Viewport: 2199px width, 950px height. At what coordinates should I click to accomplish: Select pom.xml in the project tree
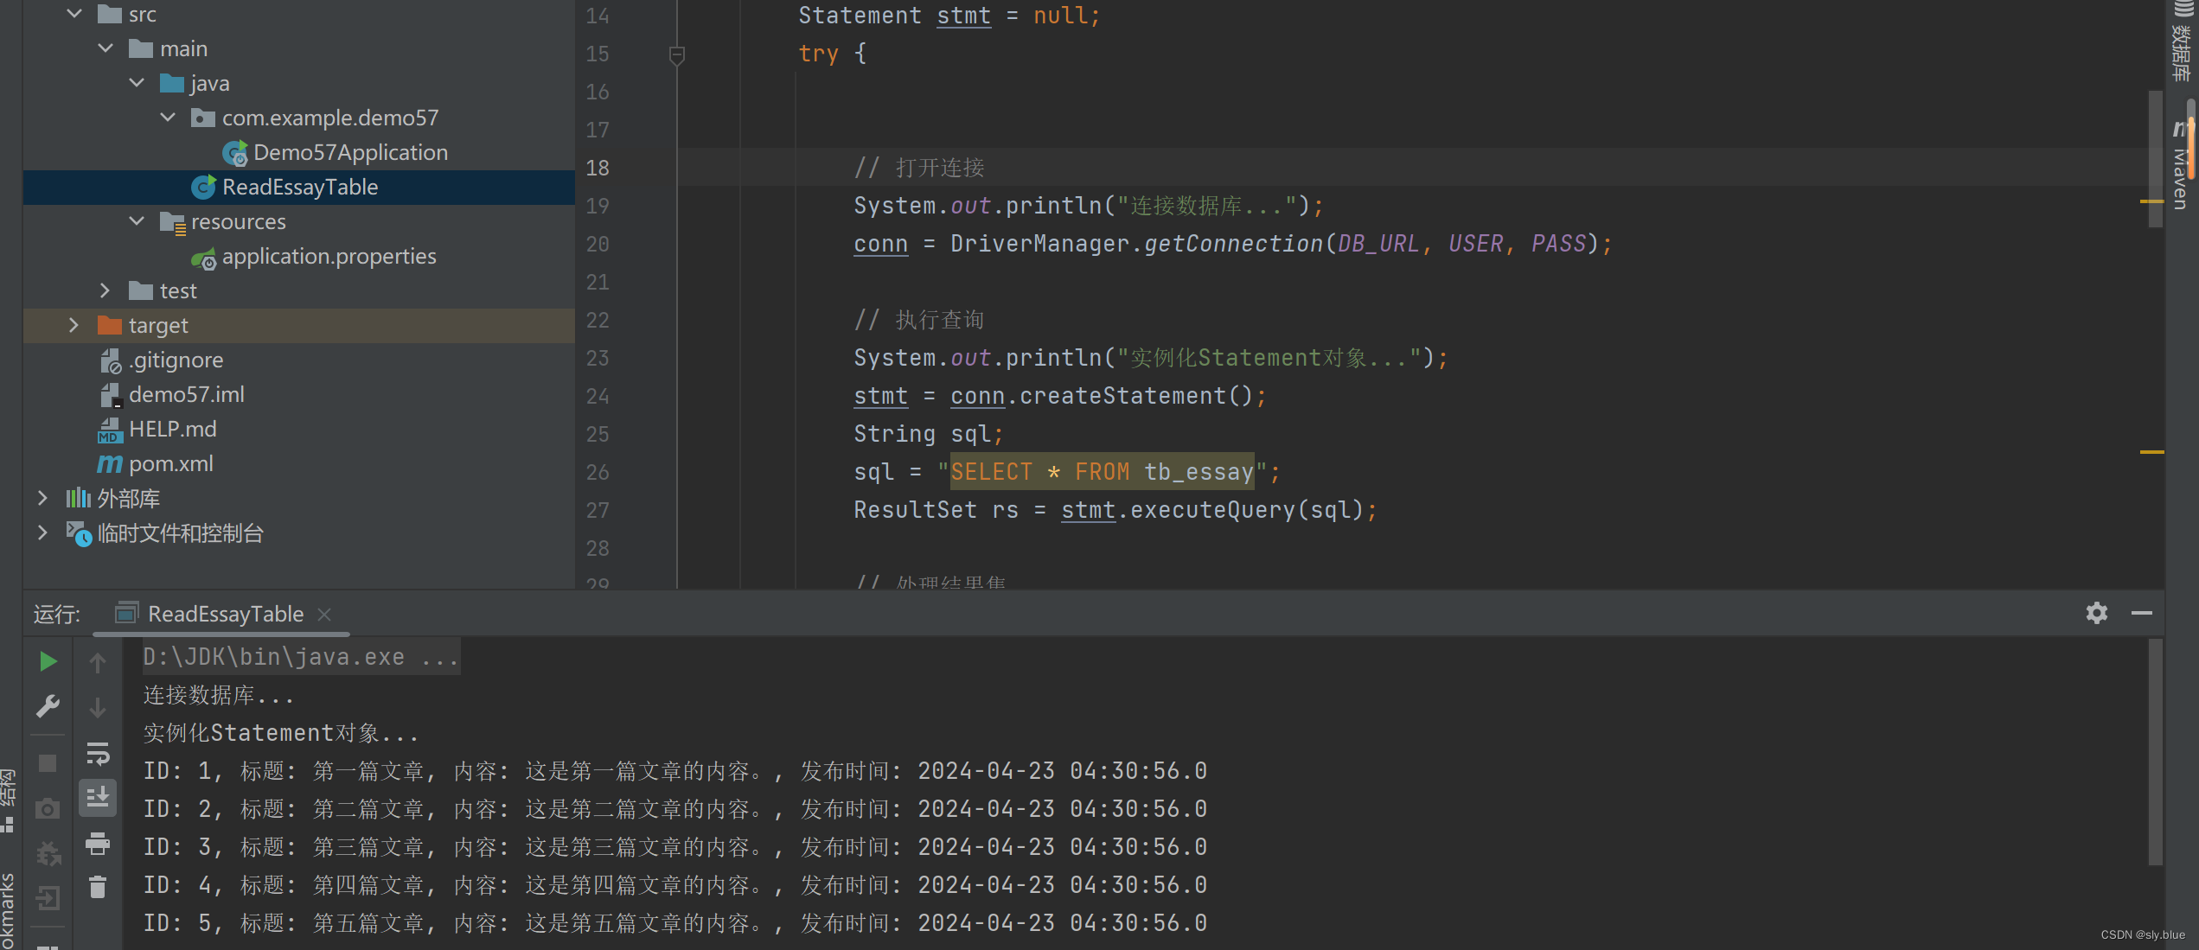170,464
